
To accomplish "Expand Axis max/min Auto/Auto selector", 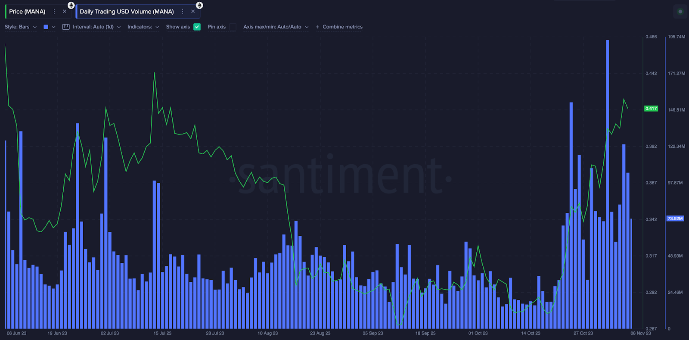I will [276, 27].
